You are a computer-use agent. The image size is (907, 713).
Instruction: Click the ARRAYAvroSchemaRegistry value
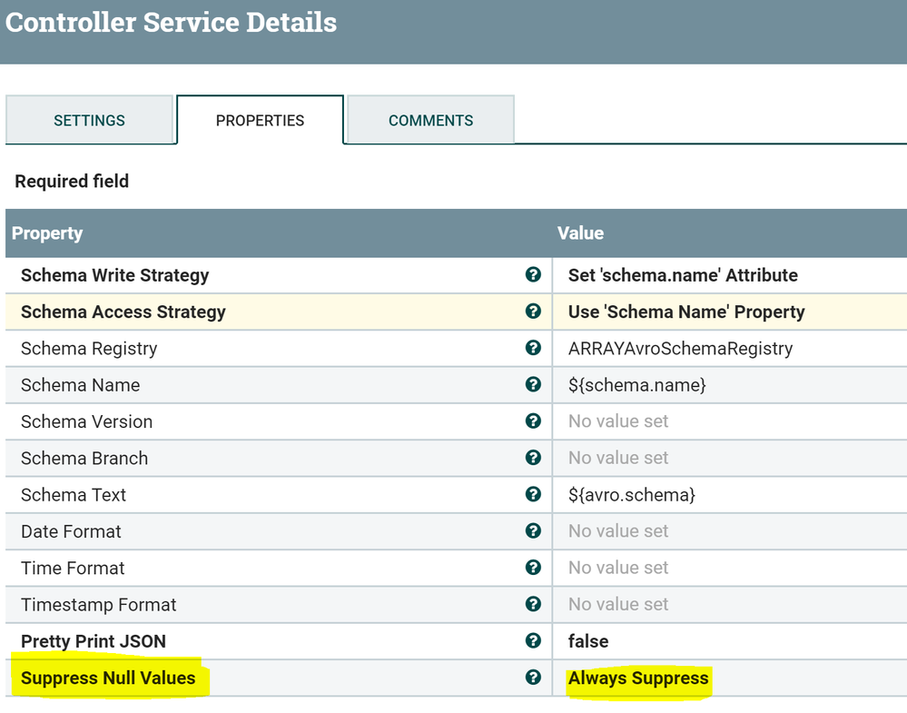pyautogui.click(x=680, y=348)
